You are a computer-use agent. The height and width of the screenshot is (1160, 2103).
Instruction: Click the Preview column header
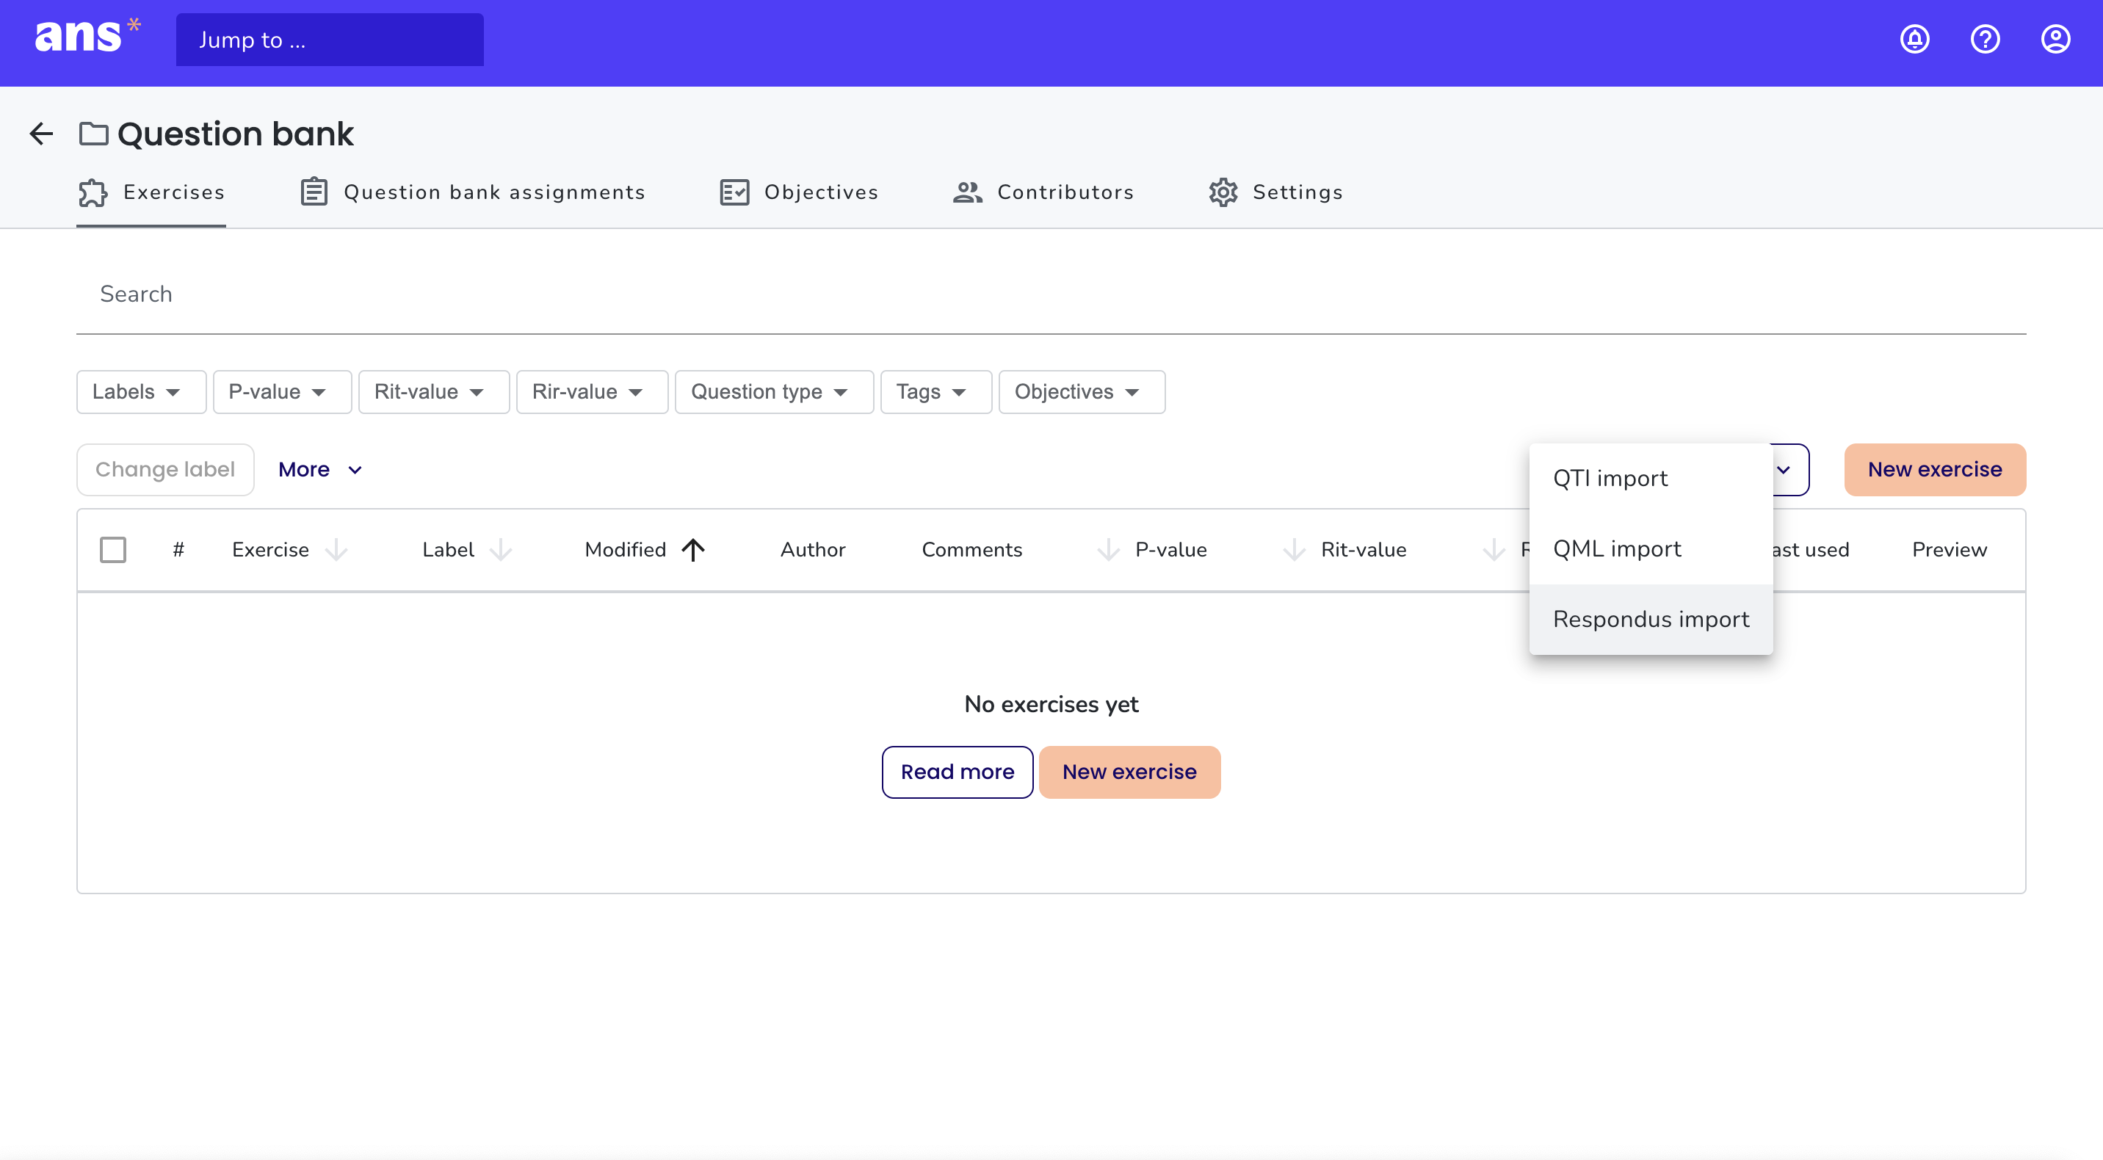pos(1949,549)
